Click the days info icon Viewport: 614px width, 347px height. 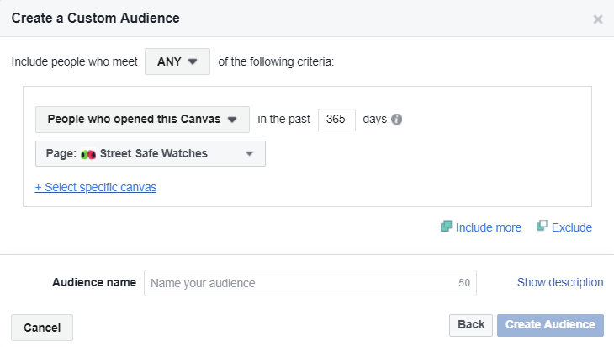pyautogui.click(x=397, y=120)
